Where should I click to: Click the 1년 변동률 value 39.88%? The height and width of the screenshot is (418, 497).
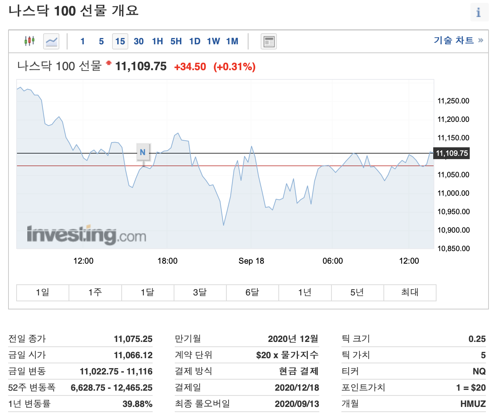point(138,404)
